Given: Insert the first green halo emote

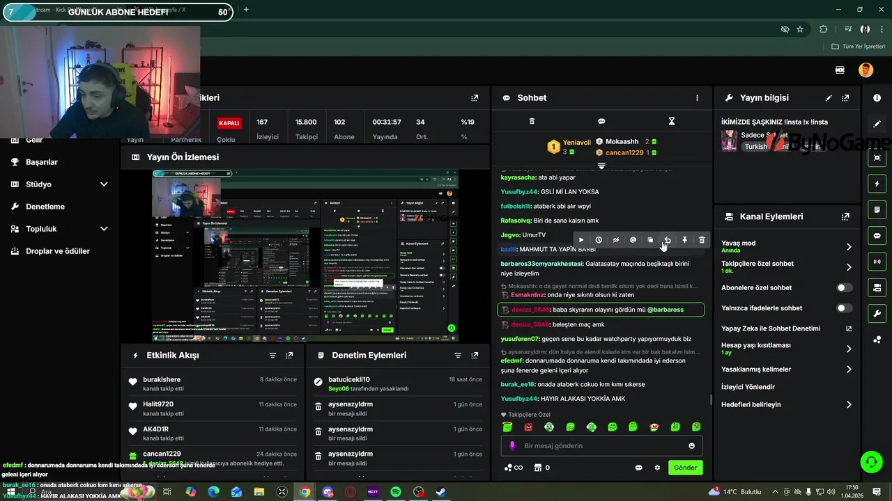Looking at the screenshot, I should [x=507, y=427].
